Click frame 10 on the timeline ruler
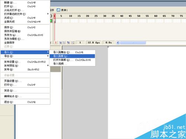The height and width of the screenshot is (139, 186). click(71, 16)
